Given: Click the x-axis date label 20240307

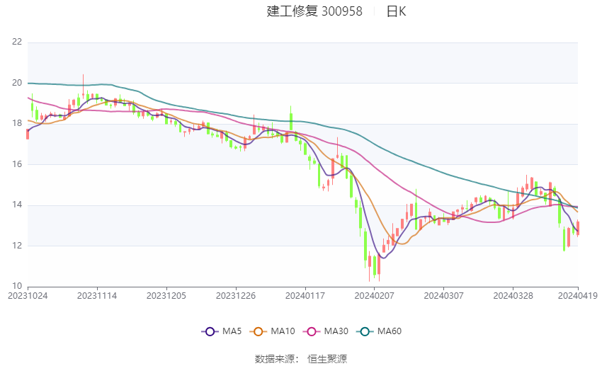Looking at the screenshot, I should click(x=444, y=296).
